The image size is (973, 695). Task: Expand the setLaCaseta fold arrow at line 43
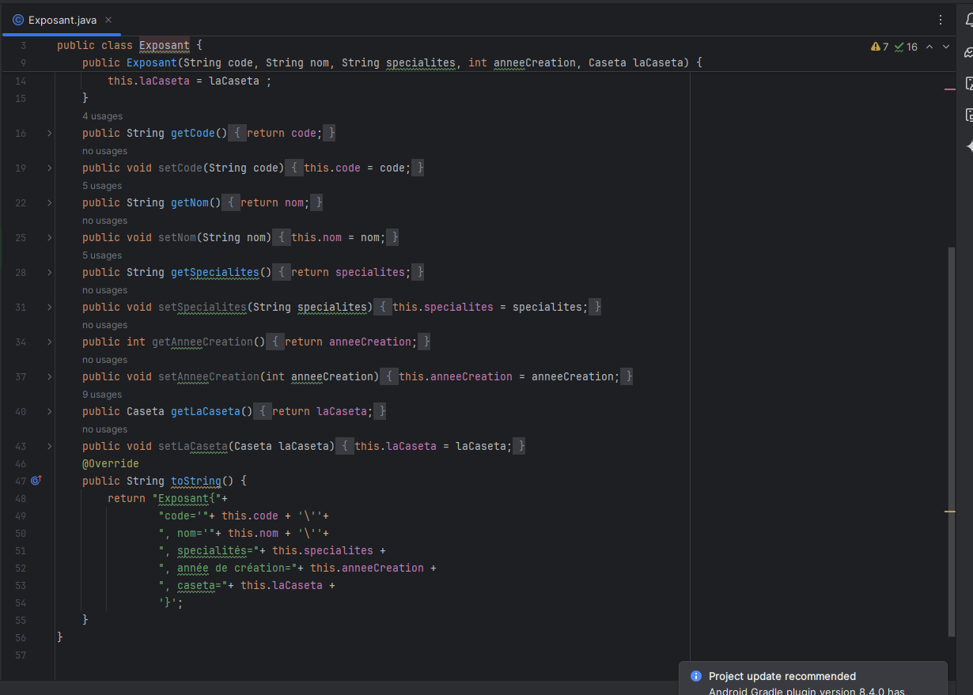click(x=49, y=447)
